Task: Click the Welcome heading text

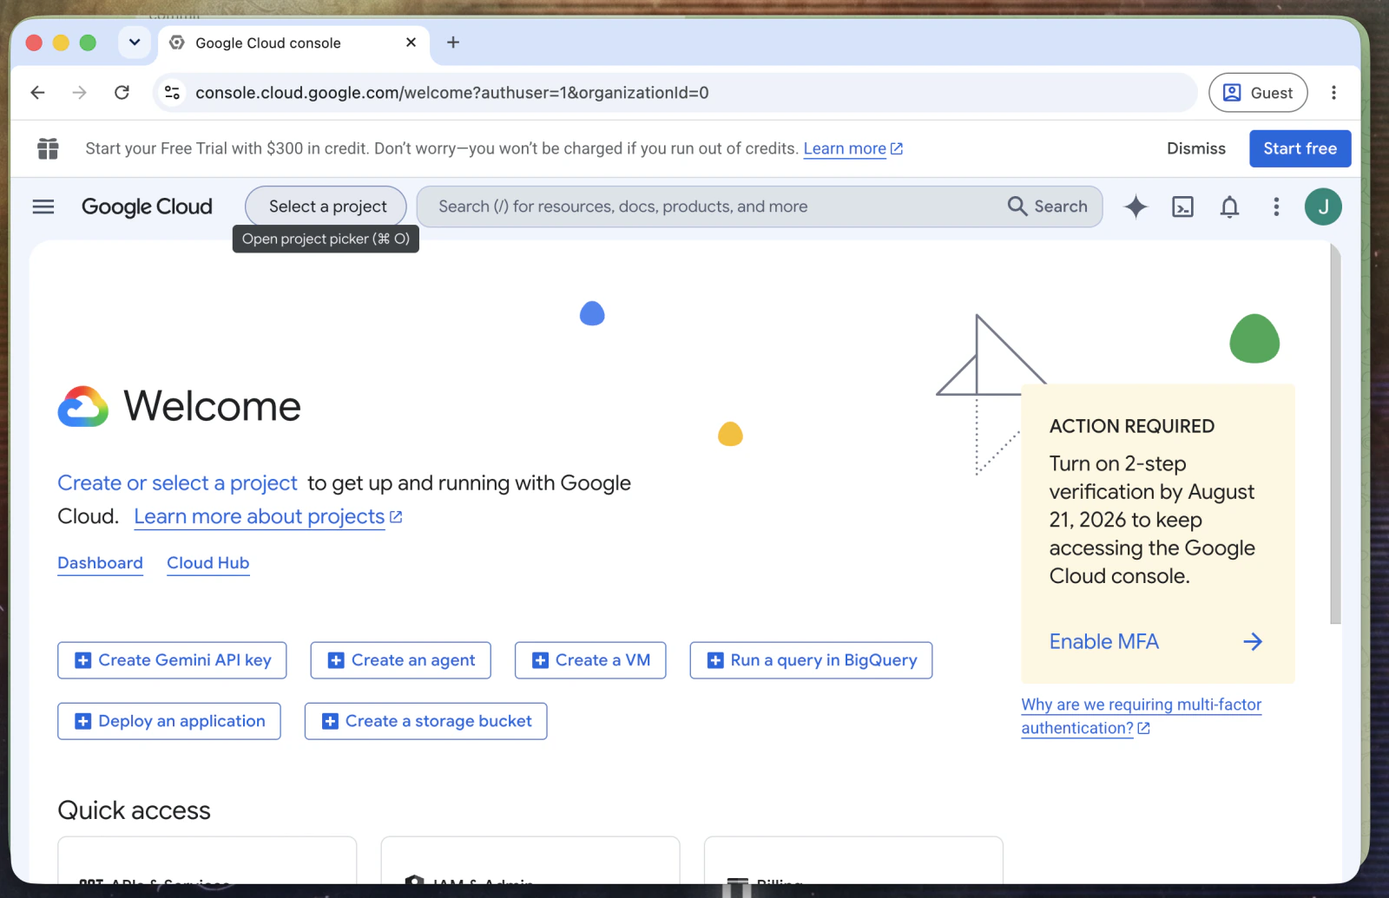Action: [212, 406]
